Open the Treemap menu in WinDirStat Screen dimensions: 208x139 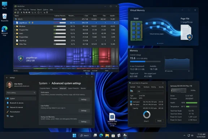coord(33,9)
